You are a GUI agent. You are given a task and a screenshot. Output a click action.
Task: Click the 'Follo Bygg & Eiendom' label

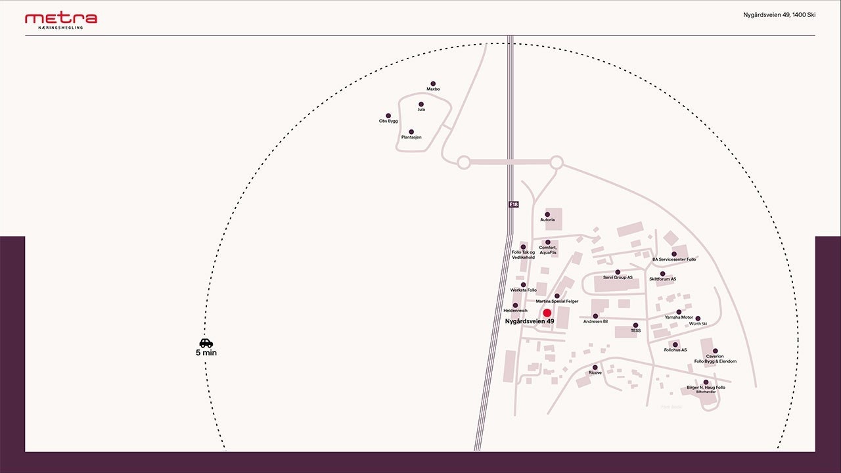(x=716, y=361)
